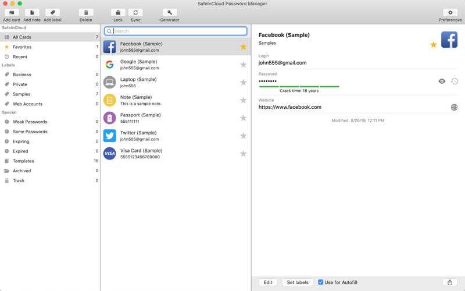Unfavorite Facebook (Sample) star in list
The height and width of the screenshot is (291, 465).
point(243,47)
